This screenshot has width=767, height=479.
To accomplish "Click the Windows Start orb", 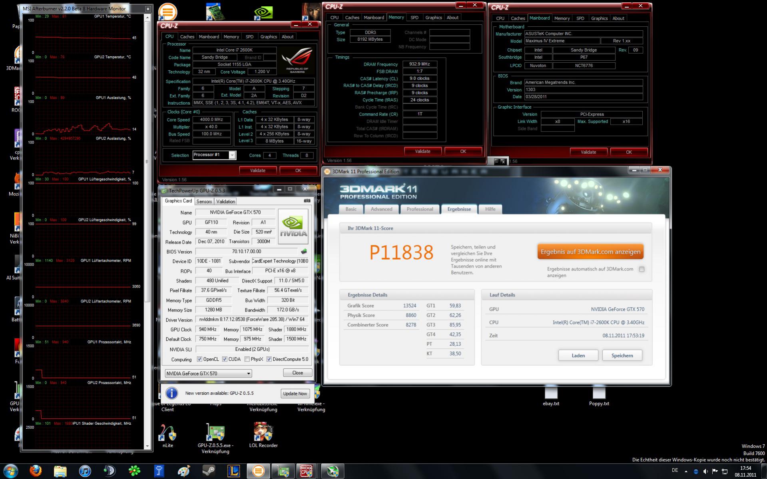I will pyautogui.click(x=10, y=471).
